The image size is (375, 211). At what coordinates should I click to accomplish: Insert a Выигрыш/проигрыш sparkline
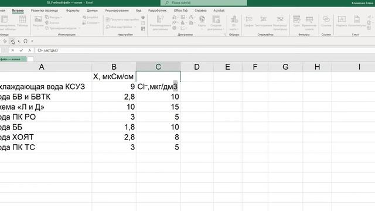click(280, 23)
